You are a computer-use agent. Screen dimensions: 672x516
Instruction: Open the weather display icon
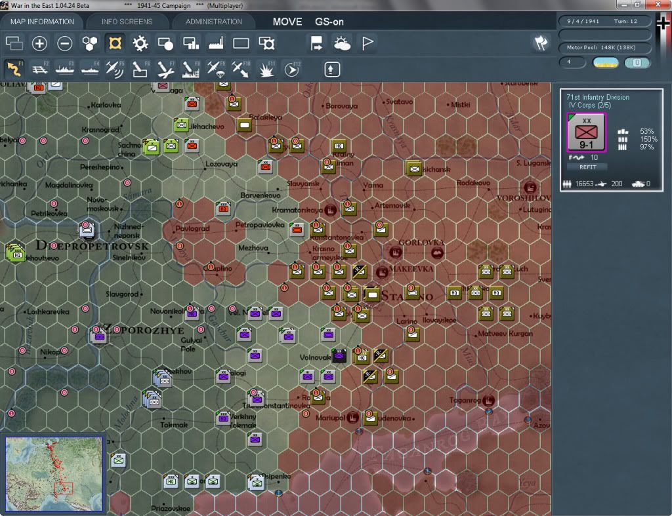click(342, 43)
